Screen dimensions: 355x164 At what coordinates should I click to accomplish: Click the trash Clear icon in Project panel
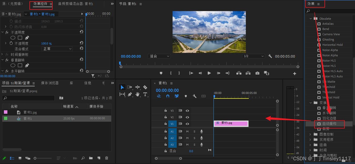pos(106,158)
